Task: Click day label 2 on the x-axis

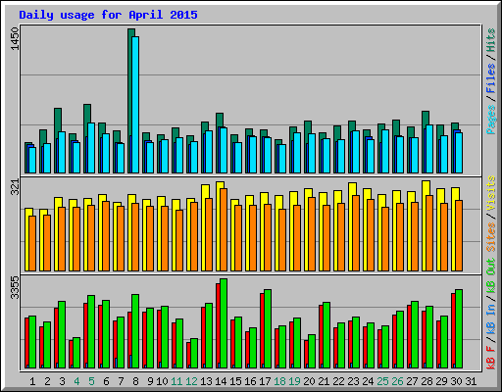Action: pyautogui.click(x=47, y=381)
